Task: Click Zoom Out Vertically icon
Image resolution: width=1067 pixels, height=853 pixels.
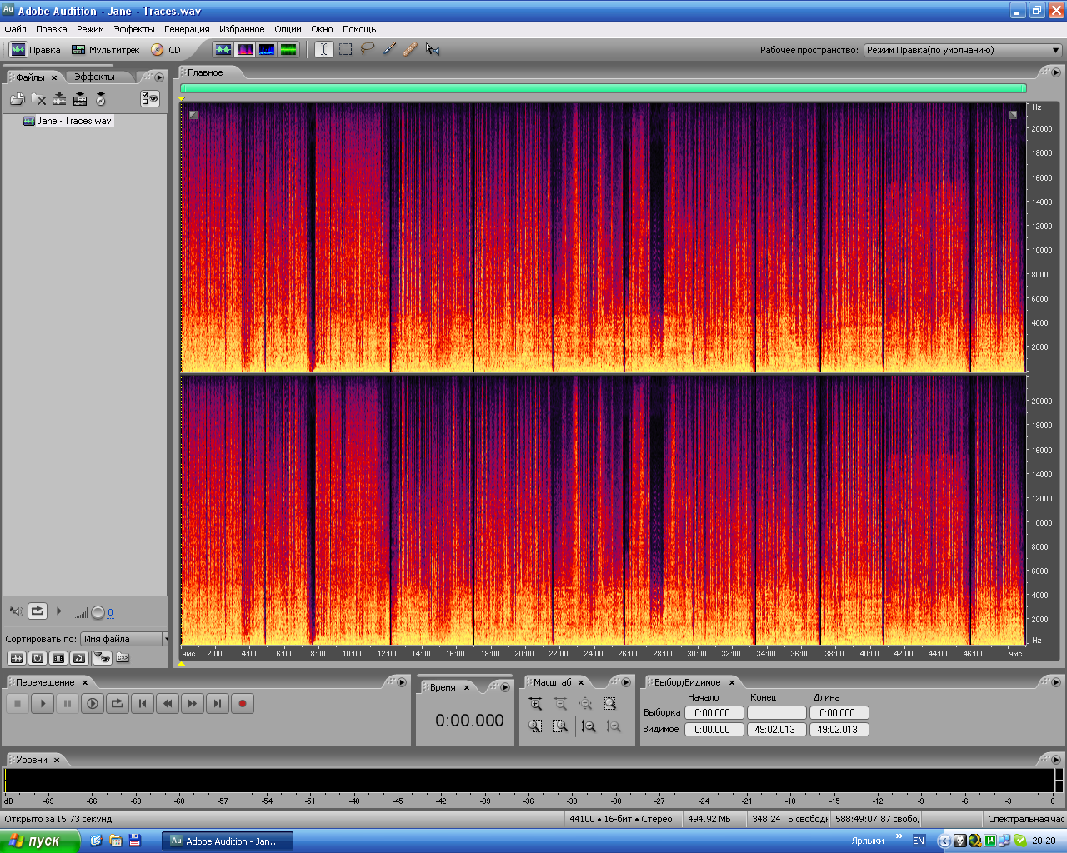Action: (614, 726)
